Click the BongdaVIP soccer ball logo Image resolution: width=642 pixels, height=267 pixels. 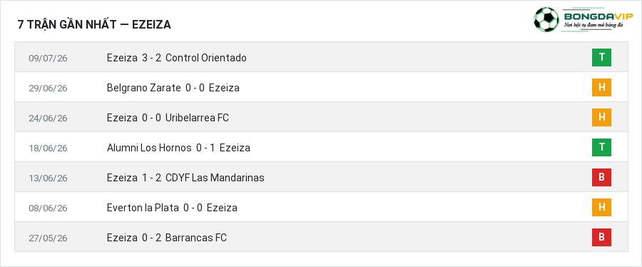(546, 19)
